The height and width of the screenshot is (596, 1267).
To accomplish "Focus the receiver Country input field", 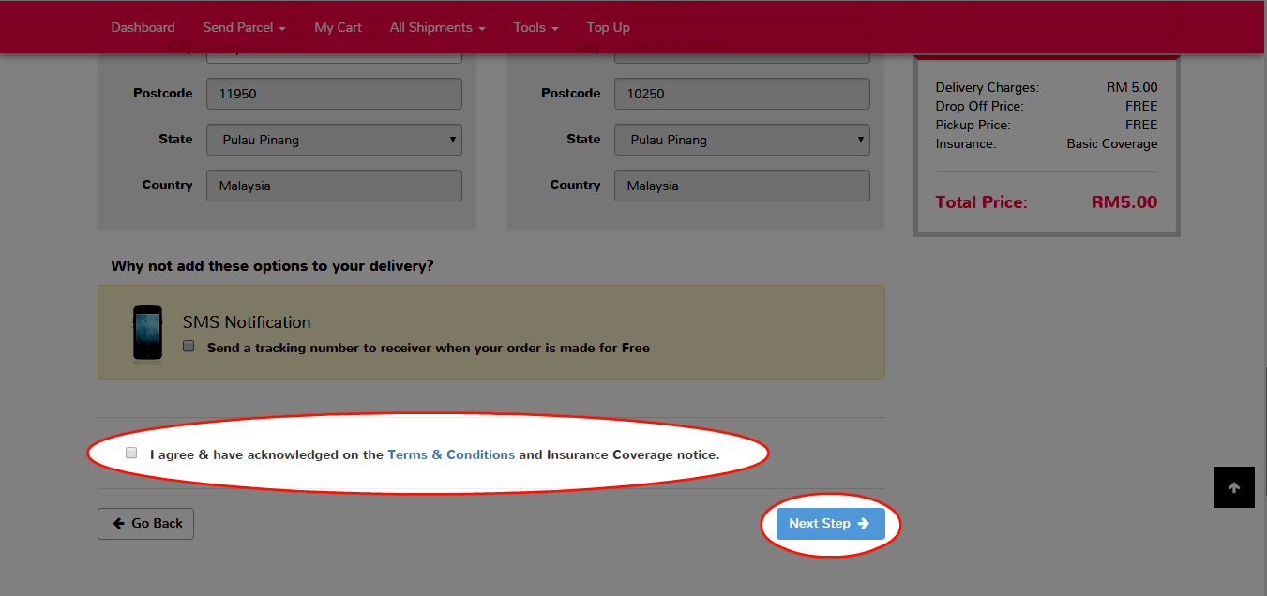I will pyautogui.click(x=742, y=186).
